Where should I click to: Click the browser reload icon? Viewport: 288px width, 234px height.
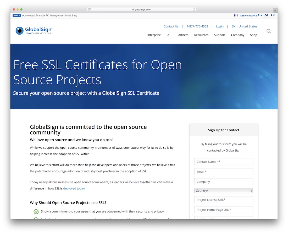point(194,9)
